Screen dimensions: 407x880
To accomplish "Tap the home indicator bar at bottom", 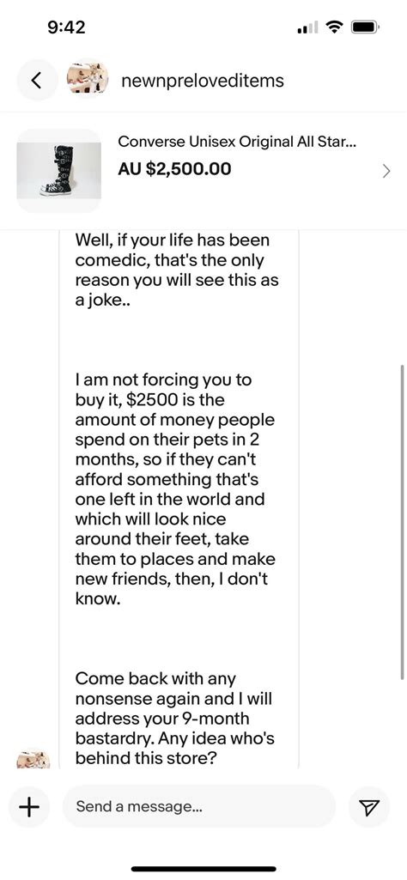I will click(x=203, y=869).
